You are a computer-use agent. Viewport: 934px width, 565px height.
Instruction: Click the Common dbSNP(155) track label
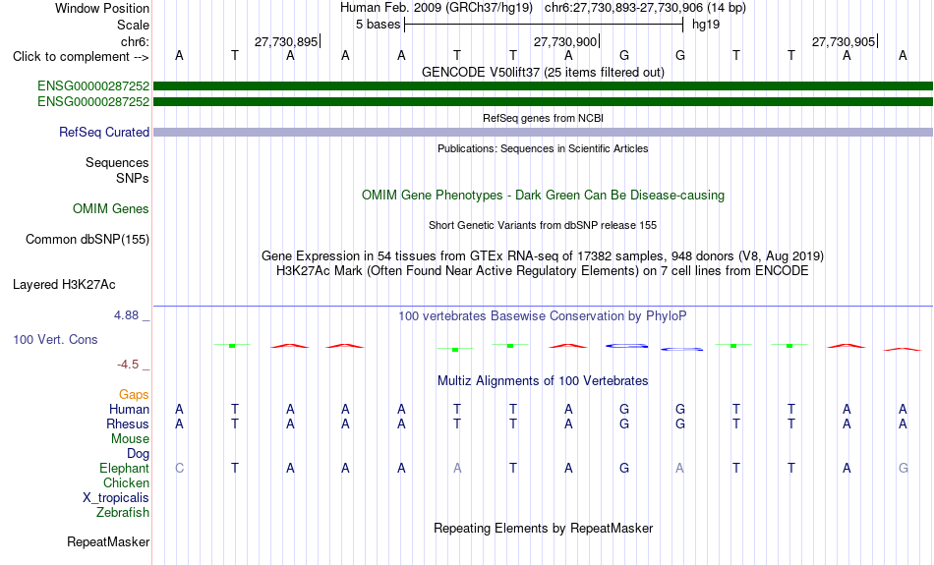click(x=88, y=240)
